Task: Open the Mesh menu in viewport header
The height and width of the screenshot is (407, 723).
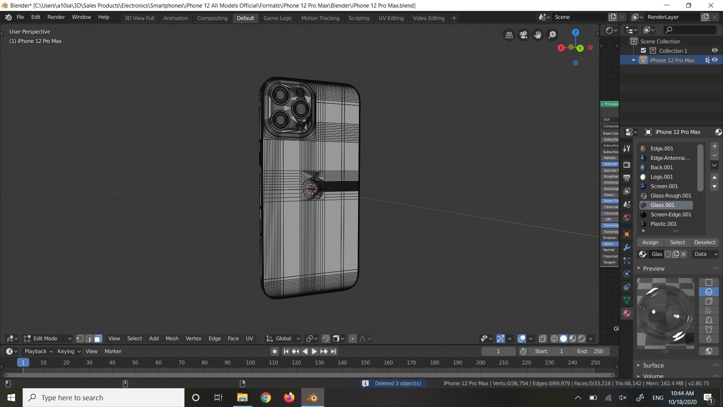Action: (172, 338)
